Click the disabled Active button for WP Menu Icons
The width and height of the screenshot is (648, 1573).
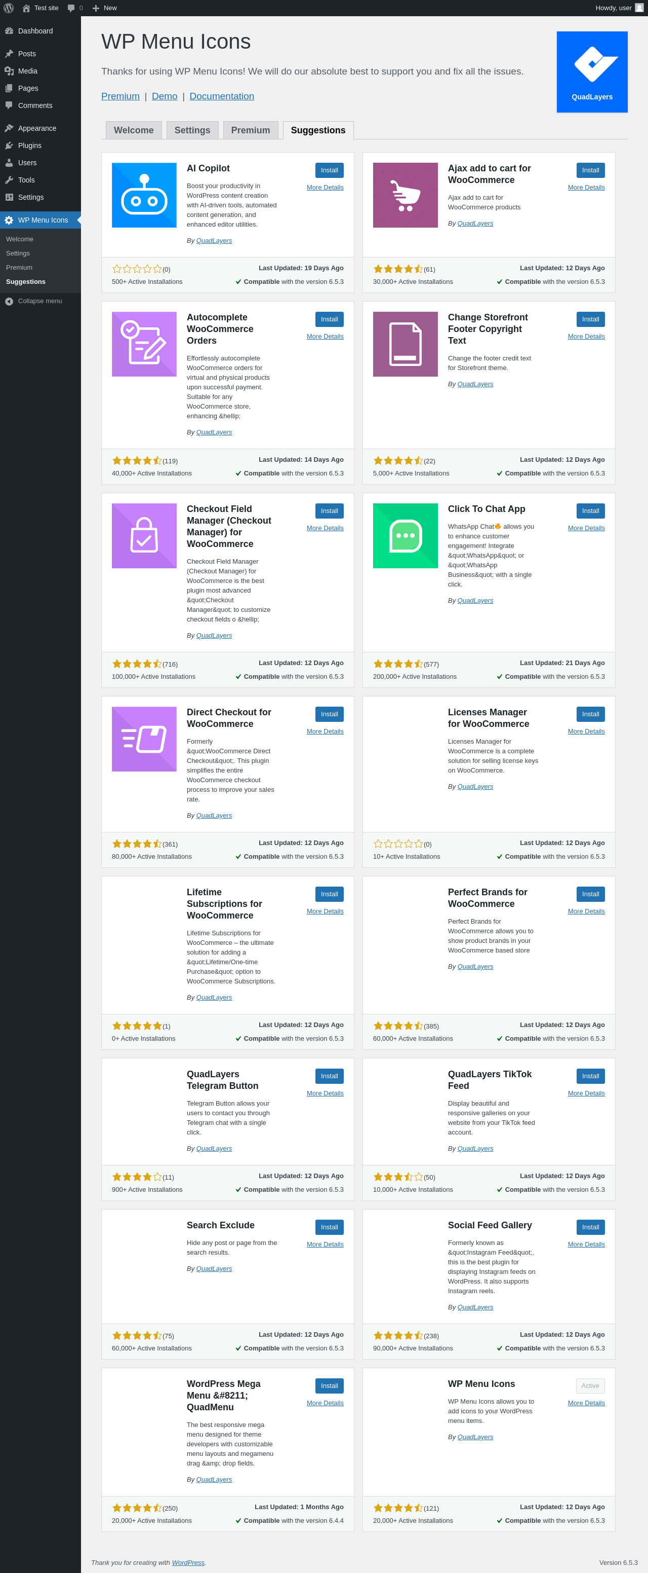(591, 1386)
